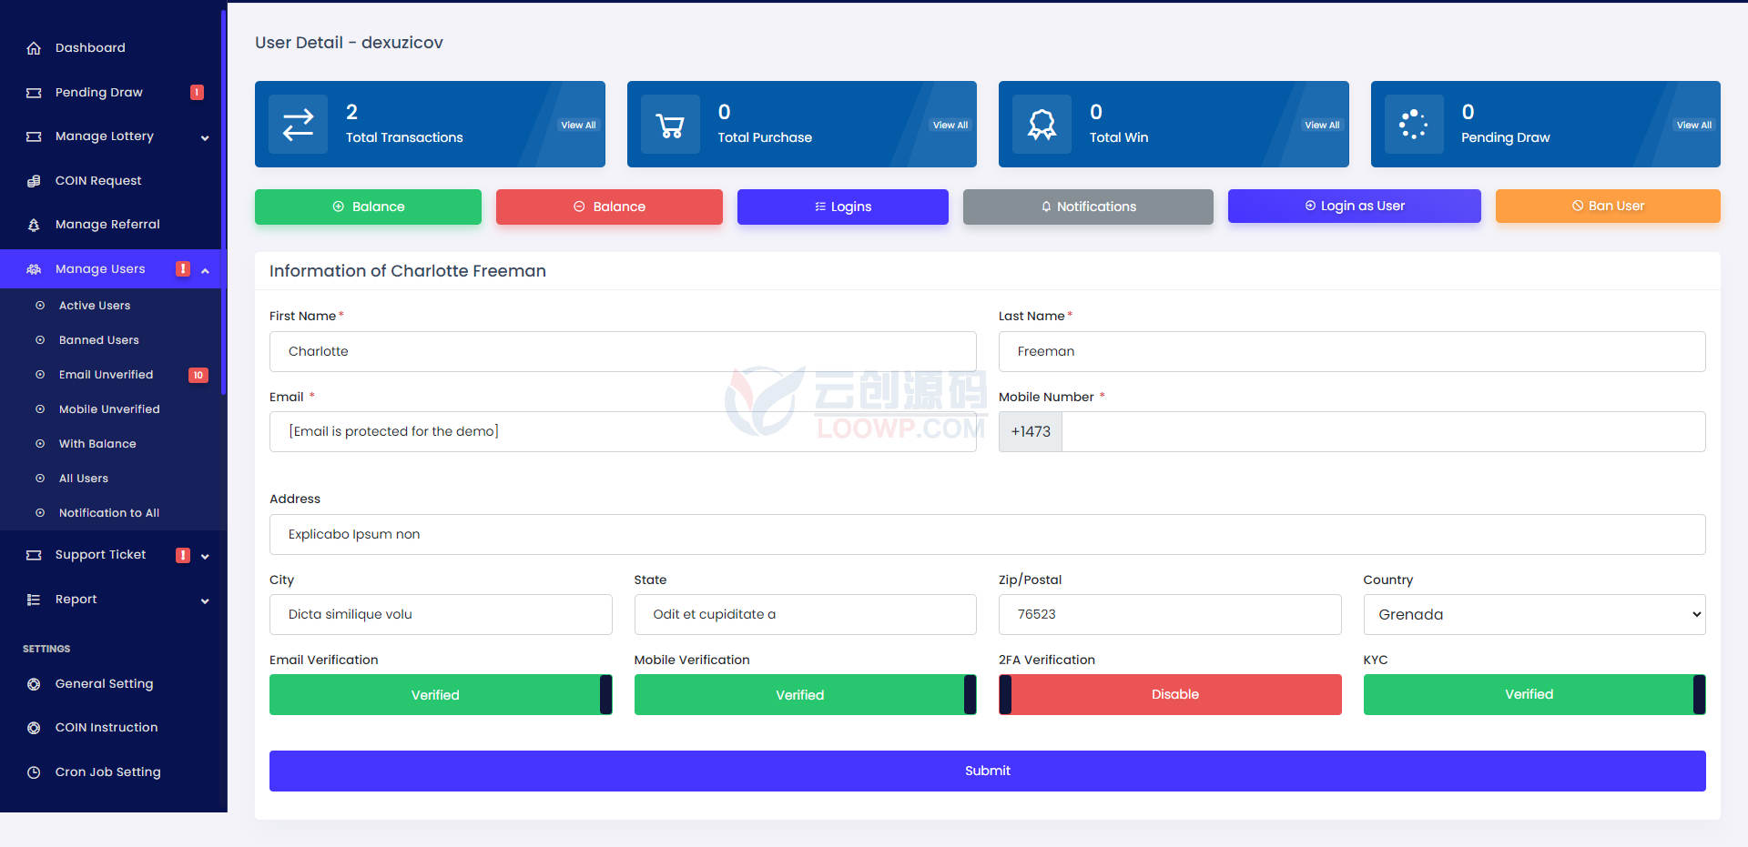Open user Logins button
The height and width of the screenshot is (847, 1748).
[x=843, y=207]
